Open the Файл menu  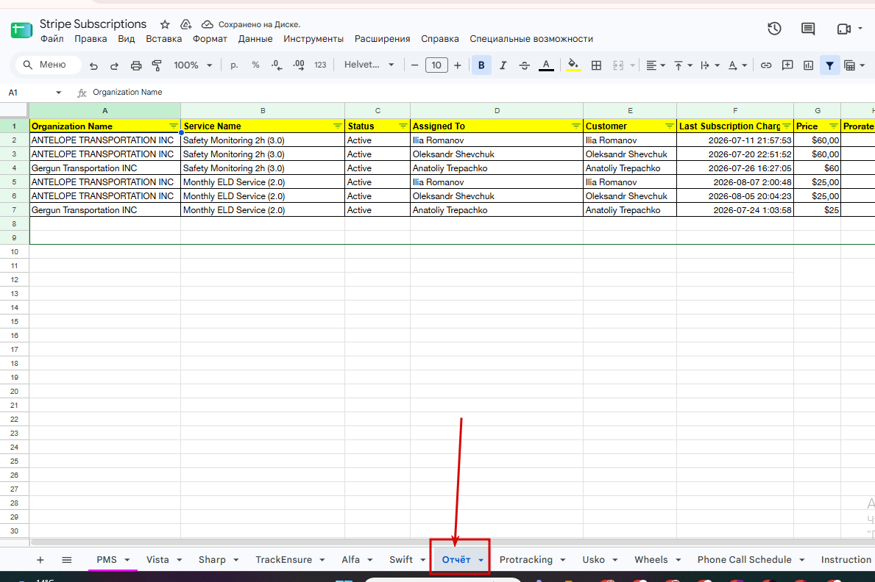pos(52,39)
